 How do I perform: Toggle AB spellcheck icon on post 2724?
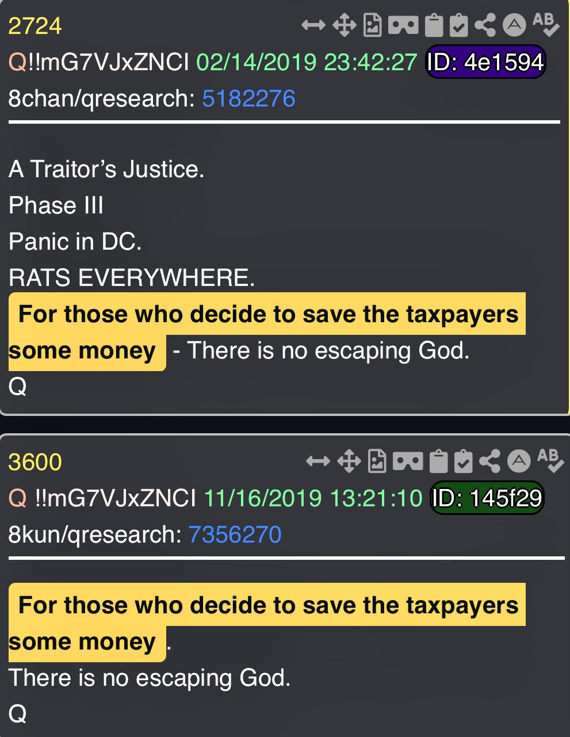coord(545,24)
